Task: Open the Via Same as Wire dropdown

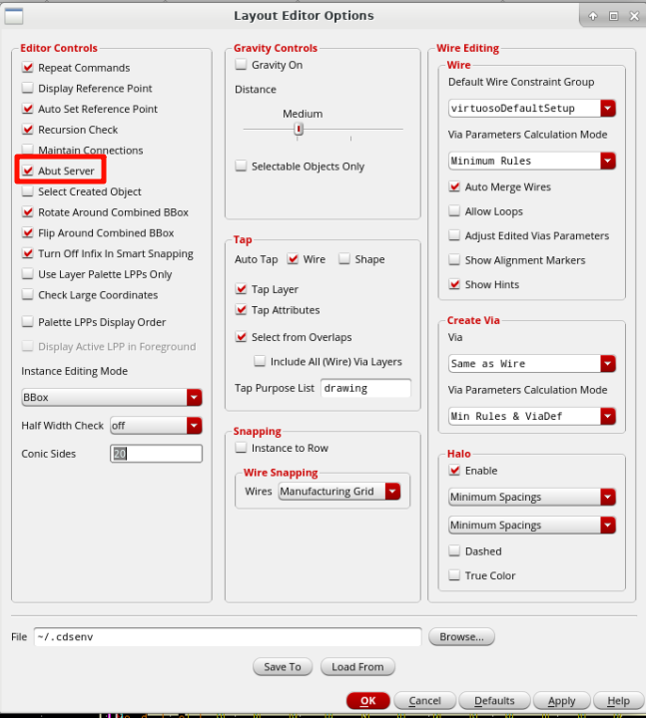Action: [x=532, y=364]
